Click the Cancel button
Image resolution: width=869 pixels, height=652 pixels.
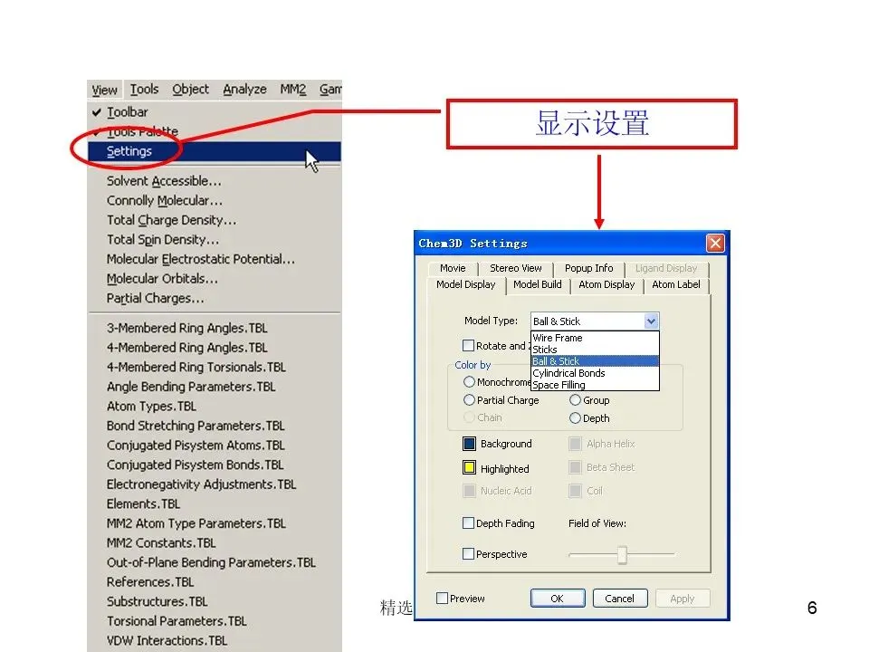pyautogui.click(x=619, y=599)
